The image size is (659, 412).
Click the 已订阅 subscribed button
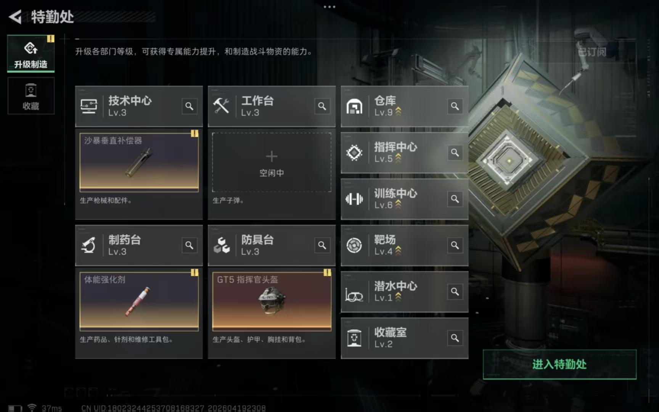pyautogui.click(x=592, y=52)
